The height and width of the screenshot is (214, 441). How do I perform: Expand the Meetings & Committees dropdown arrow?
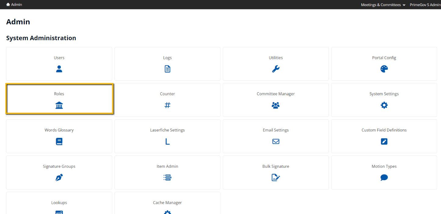[404, 5]
